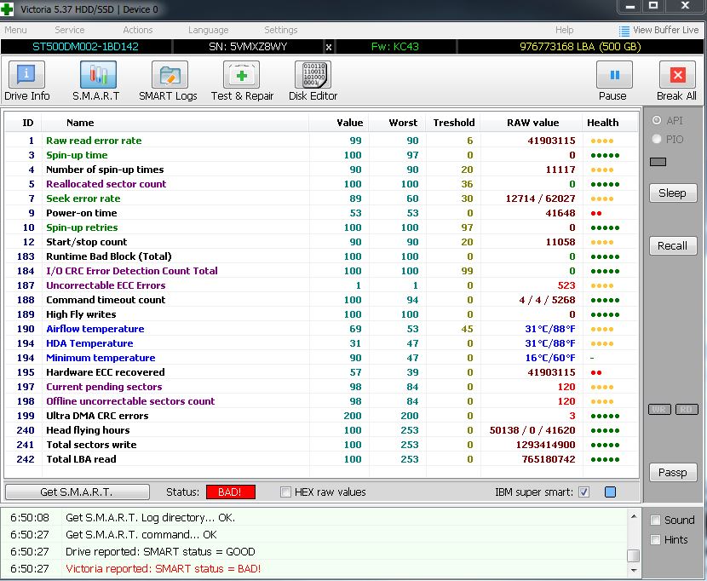Click log line Drive reported SMART status GOOD
This screenshot has height=581, width=707.
click(x=160, y=552)
